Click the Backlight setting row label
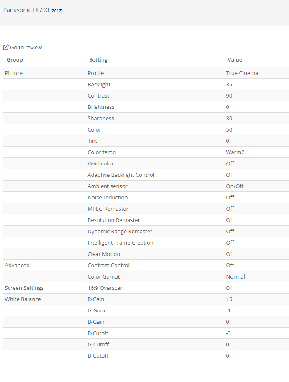This screenshot has width=289, height=382. coord(99,85)
